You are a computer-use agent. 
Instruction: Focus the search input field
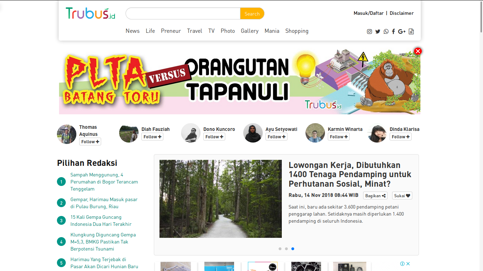(x=183, y=13)
